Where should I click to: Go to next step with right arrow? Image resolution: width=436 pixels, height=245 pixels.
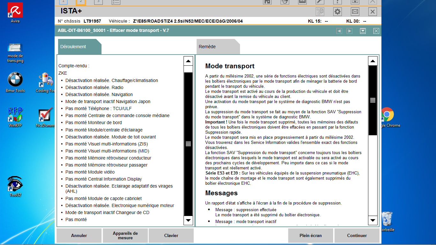click(350, 31)
